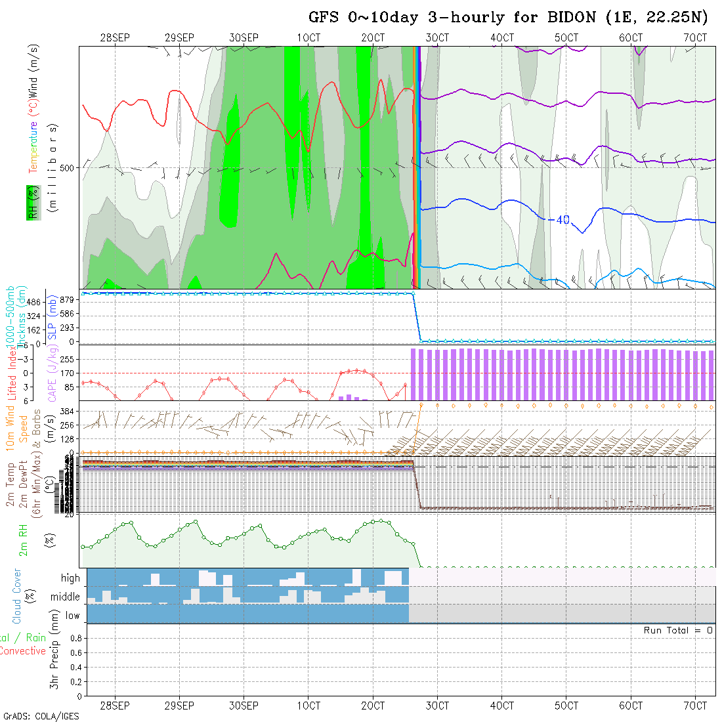
Task: Click the Cloud Cover (%) axis label
Action: tap(17, 596)
